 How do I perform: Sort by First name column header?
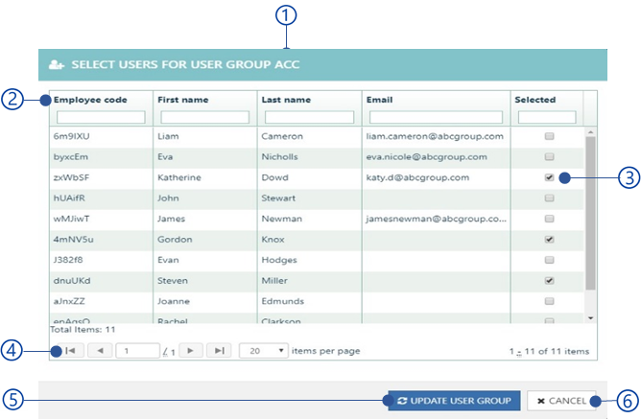182,100
